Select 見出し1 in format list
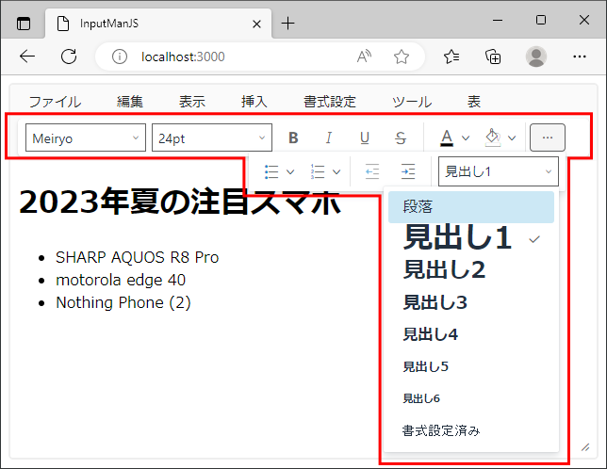This screenshot has width=607, height=469. click(471, 238)
